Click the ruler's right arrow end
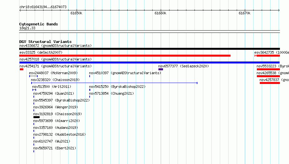 279,10
